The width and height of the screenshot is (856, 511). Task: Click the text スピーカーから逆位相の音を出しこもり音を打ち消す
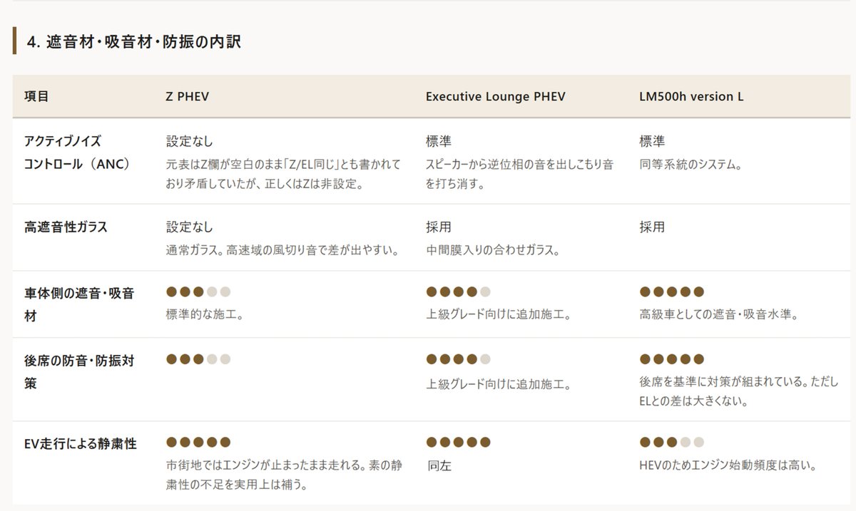[x=519, y=174]
